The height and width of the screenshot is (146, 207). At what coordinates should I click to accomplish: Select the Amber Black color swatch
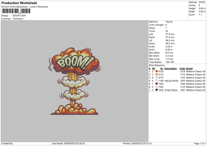coord(157,90)
